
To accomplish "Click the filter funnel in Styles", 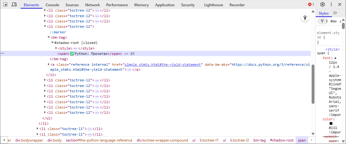I will tap(322, 21).
